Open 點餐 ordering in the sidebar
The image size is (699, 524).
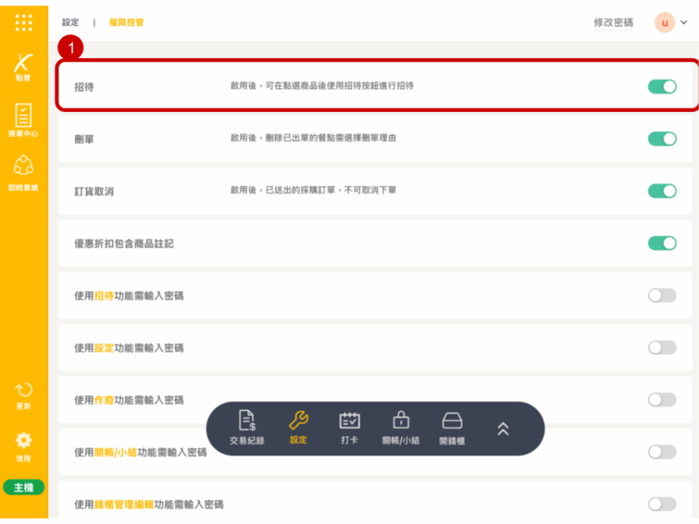tap(24, 66)
